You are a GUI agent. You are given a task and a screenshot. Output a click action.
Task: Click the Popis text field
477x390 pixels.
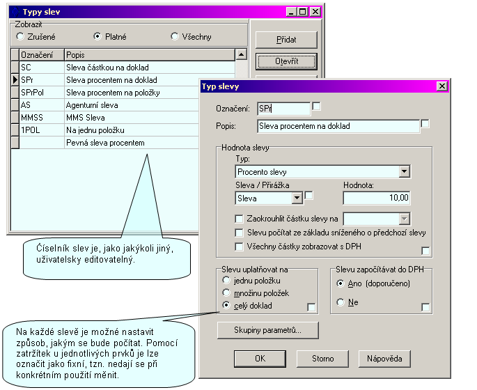point(338,126)
